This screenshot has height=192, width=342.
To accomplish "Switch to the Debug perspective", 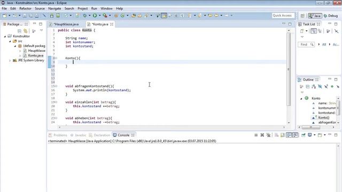I will tap(331, 15).
